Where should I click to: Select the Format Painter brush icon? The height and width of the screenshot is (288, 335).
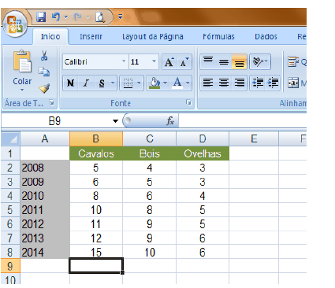tap(44, 88)
